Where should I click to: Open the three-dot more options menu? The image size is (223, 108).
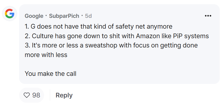pyautogui.click(x=208, y=16)
